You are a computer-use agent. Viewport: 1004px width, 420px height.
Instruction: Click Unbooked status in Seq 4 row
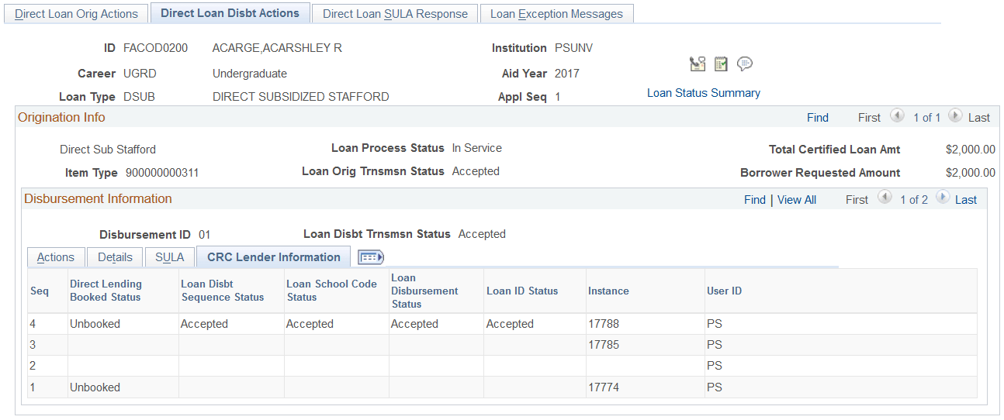tap(95, 324)
